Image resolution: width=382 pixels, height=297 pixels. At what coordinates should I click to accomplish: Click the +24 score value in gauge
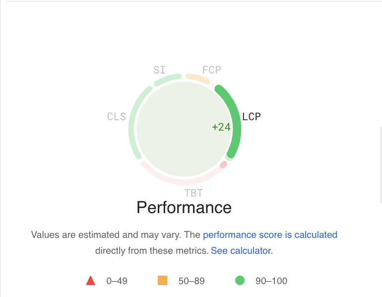pos(221,127)
